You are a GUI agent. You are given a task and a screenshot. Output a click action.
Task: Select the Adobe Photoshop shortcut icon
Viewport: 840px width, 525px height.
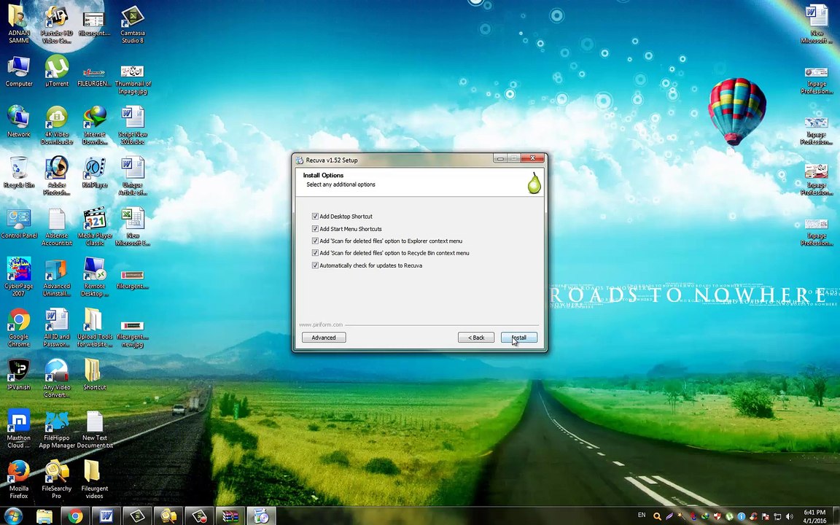(57, 175)
